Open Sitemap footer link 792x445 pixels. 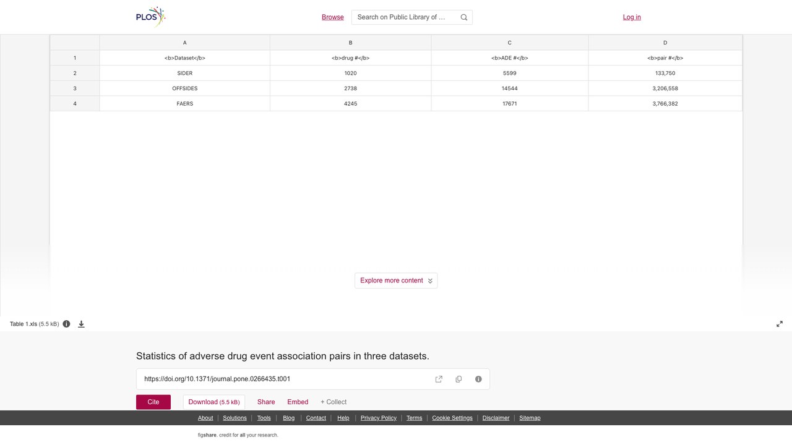coord(530,418)
